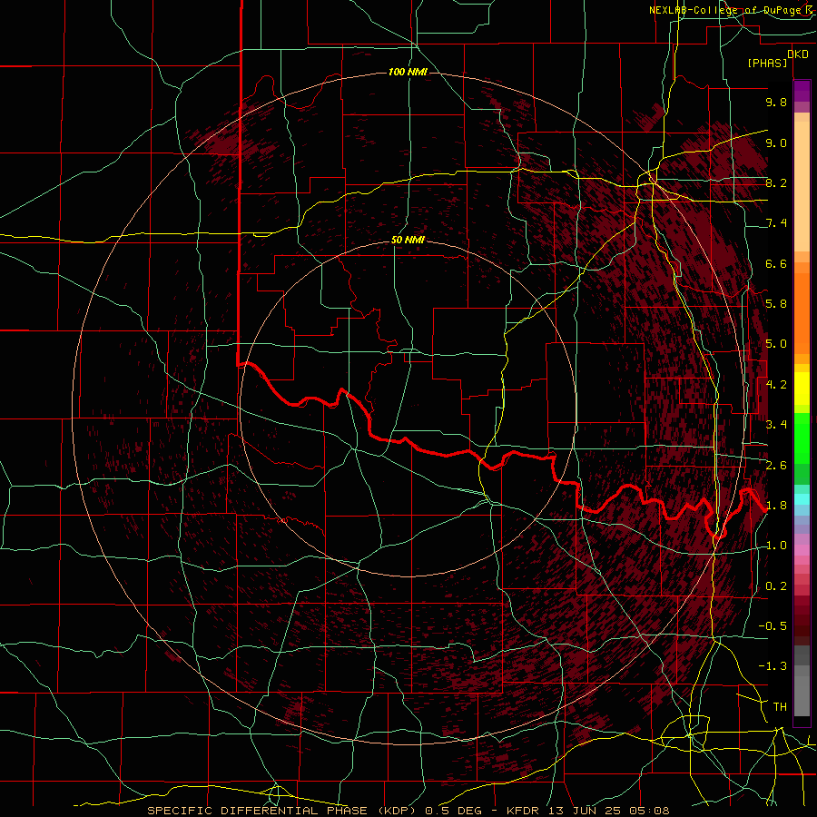Screen dimensions: 817x817
Task: Select the 1.0 legend value
Action: (x=776, y=546)
